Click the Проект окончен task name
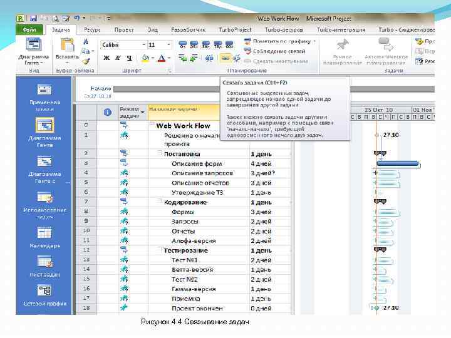The width and height of the screenshot is (451, 338). point(197,309)
